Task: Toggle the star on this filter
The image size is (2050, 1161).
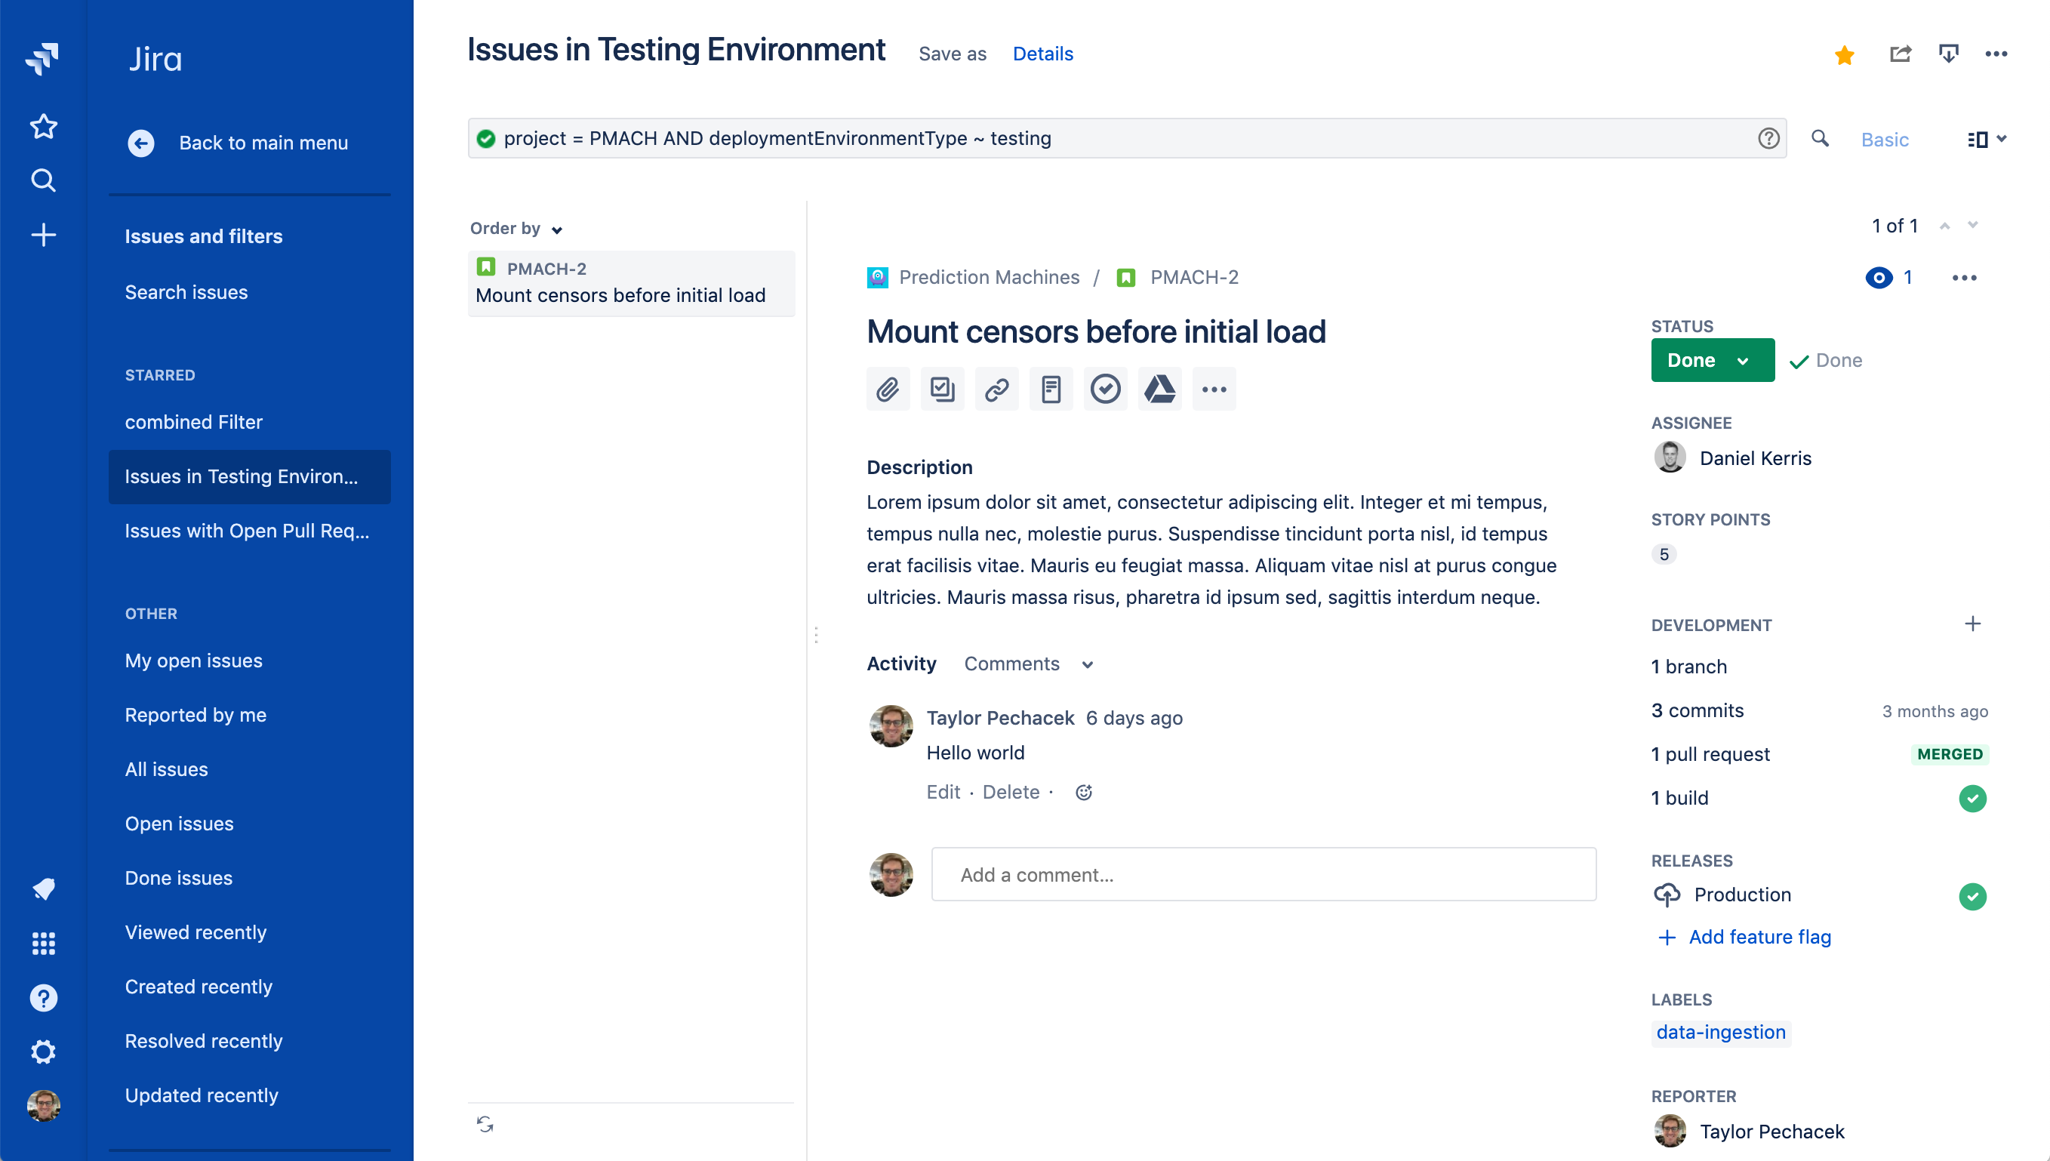Action: (x=1845, y=55)
